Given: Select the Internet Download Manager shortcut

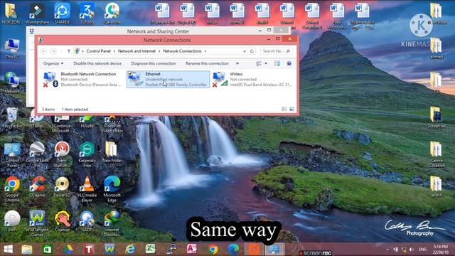Looking at the screenshot, I should [x=112, y=223].
